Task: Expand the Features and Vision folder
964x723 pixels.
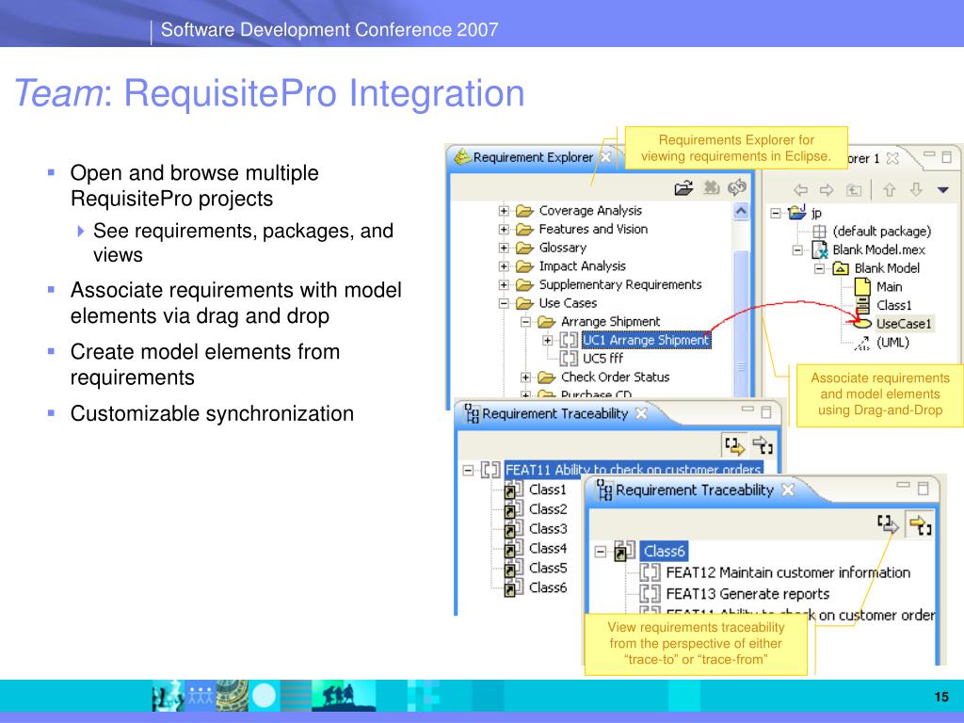Action: tap(504, 230)
